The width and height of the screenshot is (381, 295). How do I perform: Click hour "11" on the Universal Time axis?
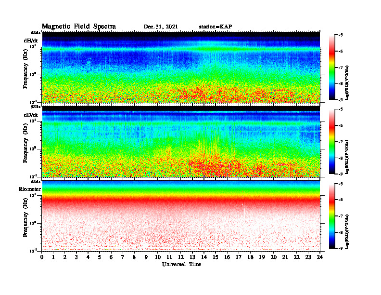coord(169,257)
